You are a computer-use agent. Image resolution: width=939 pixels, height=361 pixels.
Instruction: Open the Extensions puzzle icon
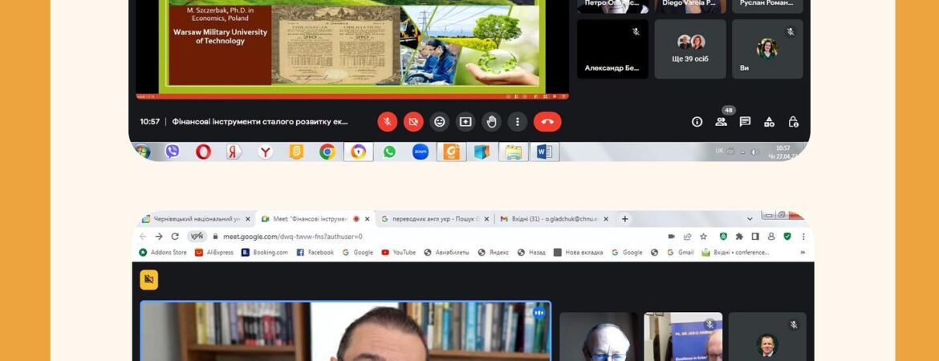coord(740,237)
